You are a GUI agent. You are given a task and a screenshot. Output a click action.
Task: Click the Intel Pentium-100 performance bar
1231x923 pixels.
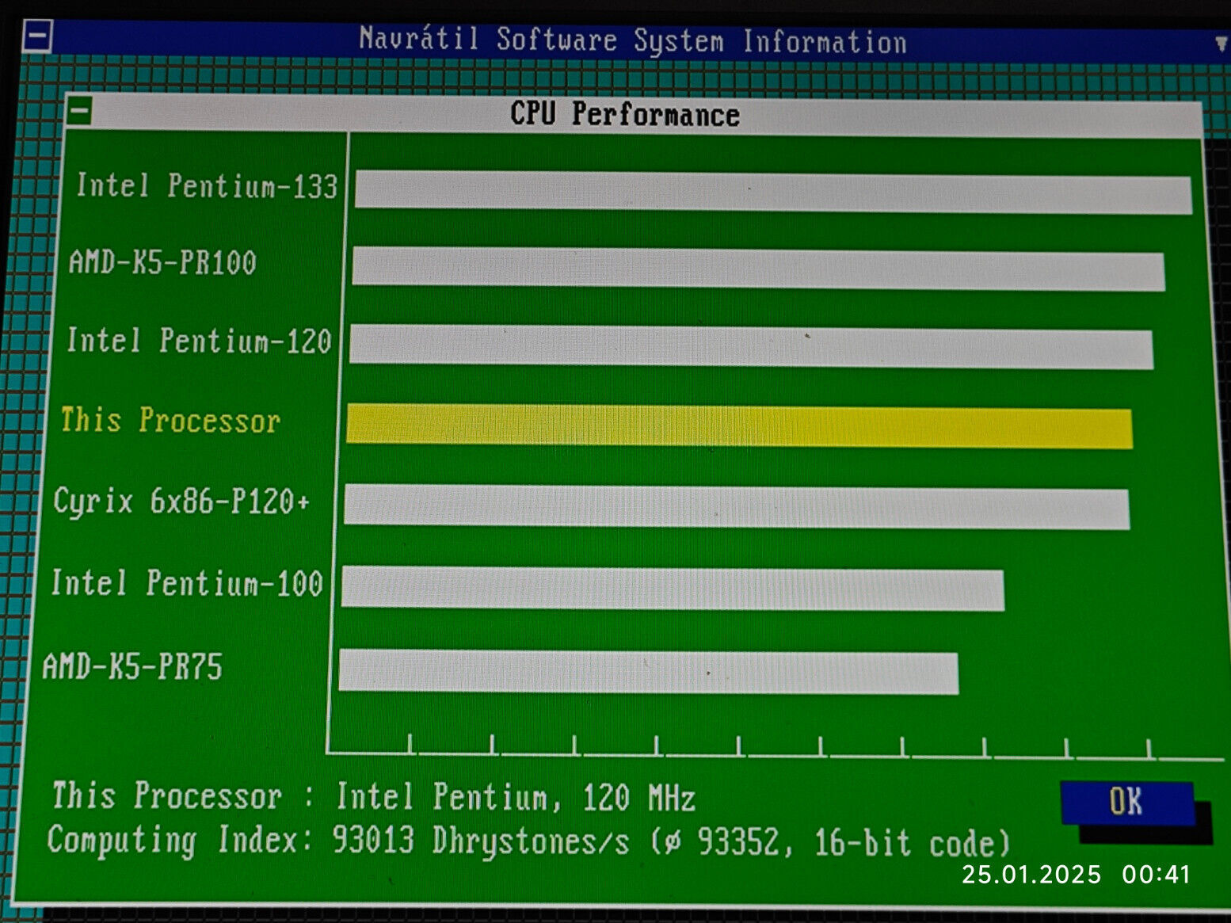tap(673, 589)
